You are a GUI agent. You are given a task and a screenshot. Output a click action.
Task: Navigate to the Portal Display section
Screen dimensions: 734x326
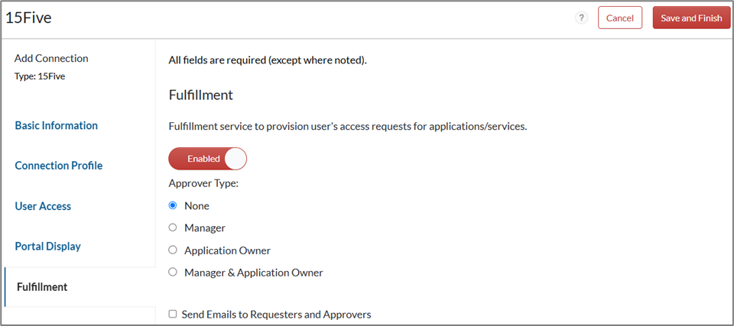click(x=48, y=247)
